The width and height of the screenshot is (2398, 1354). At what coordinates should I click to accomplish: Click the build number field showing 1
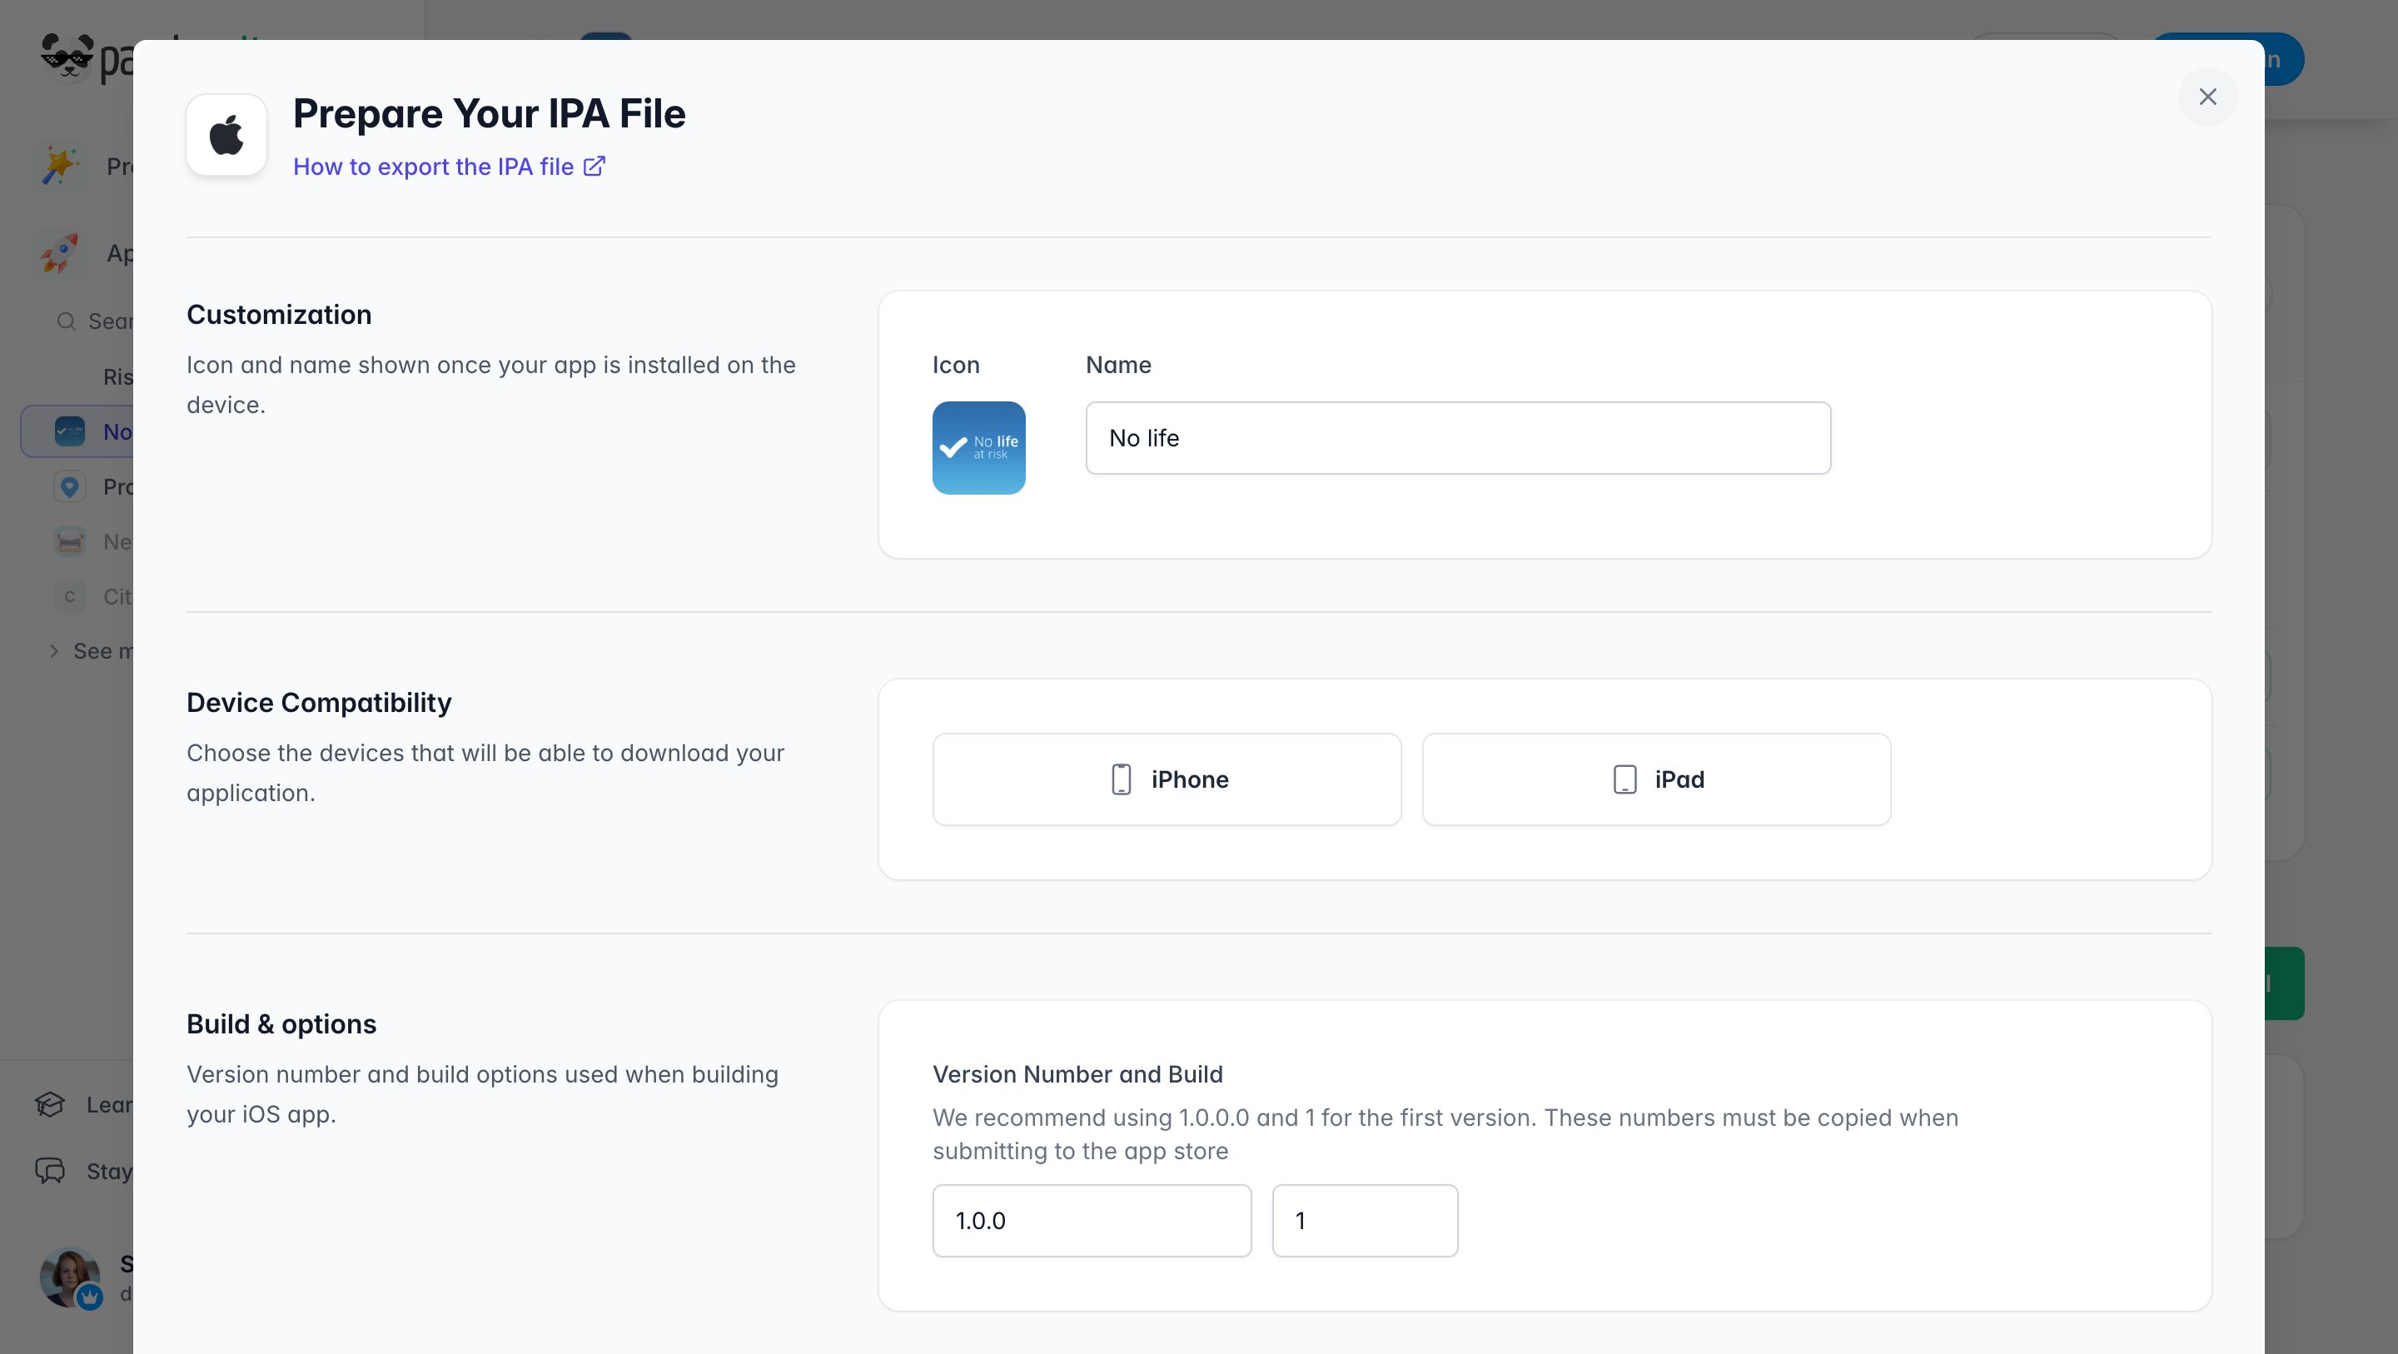[1365, 1221]
